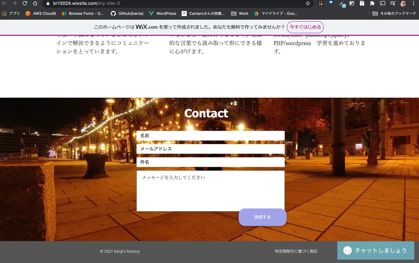
Task: Open the font T extension icon
Action: (362, 3)
